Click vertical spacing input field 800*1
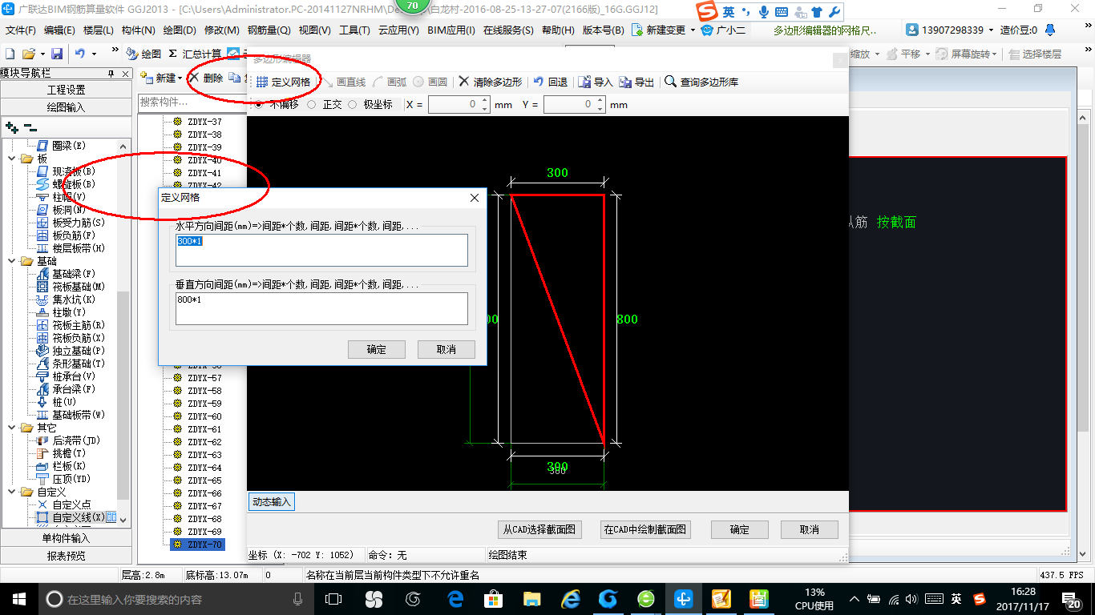This screenshot has width=1095, height=615. [321, 308]
